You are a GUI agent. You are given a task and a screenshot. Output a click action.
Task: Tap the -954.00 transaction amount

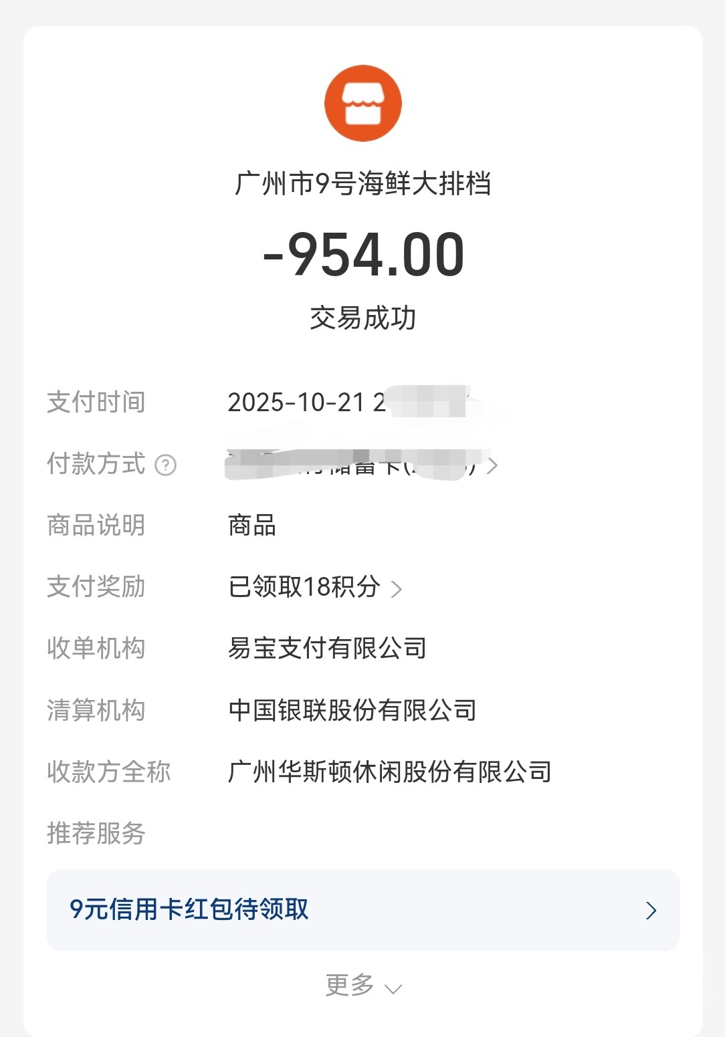coord(363,255)
